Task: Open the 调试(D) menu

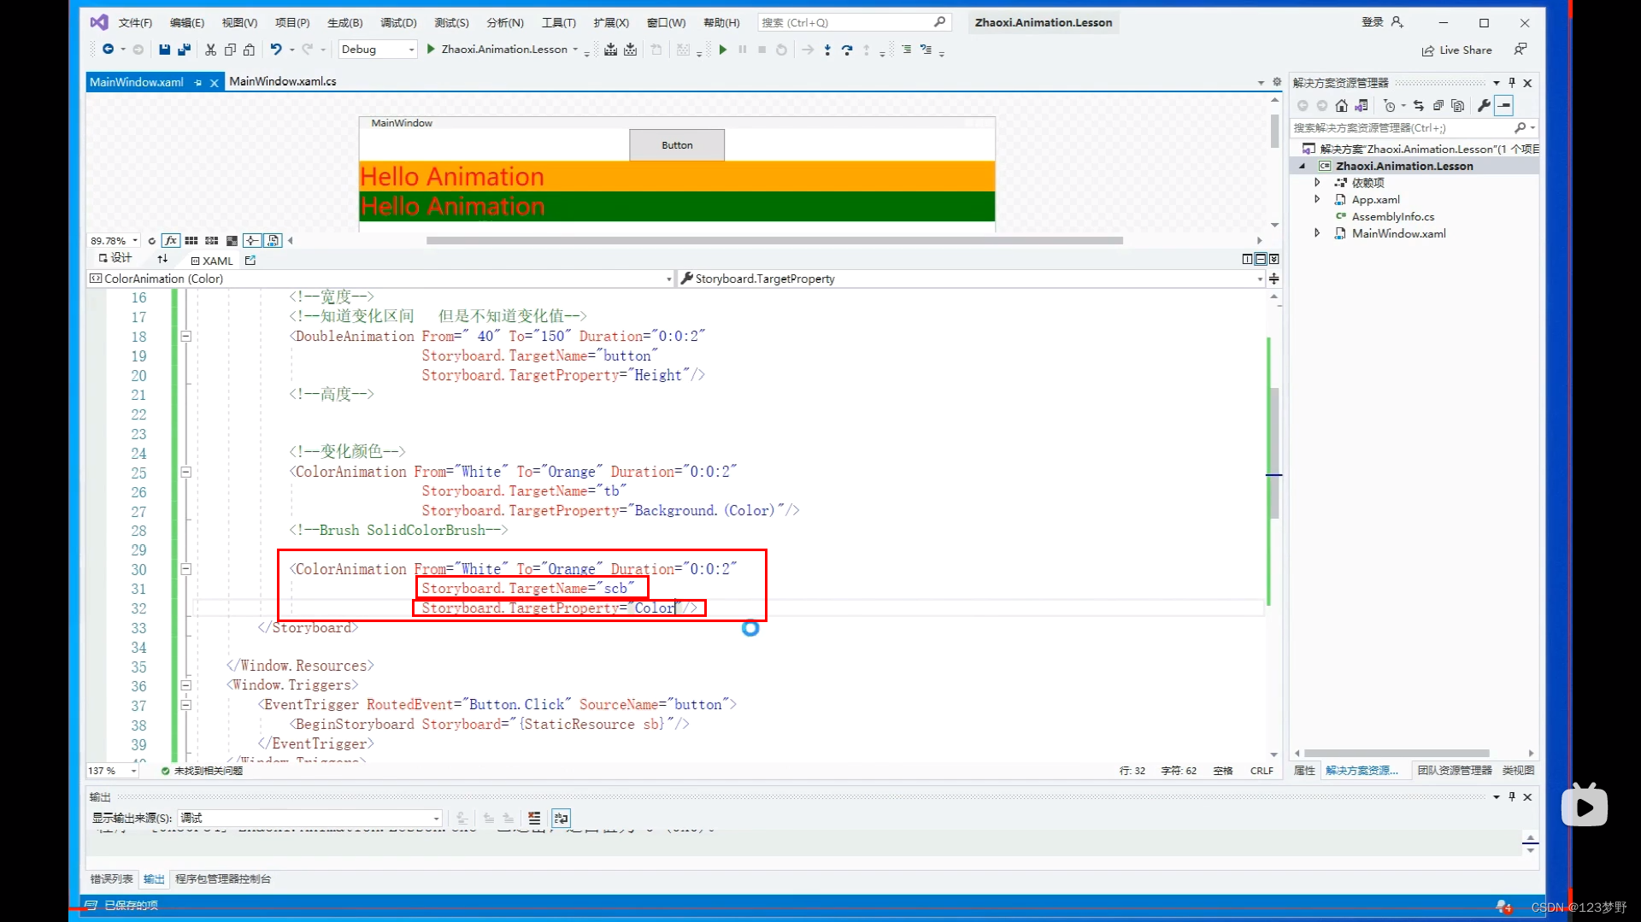Action: click(x=398, y=23)
